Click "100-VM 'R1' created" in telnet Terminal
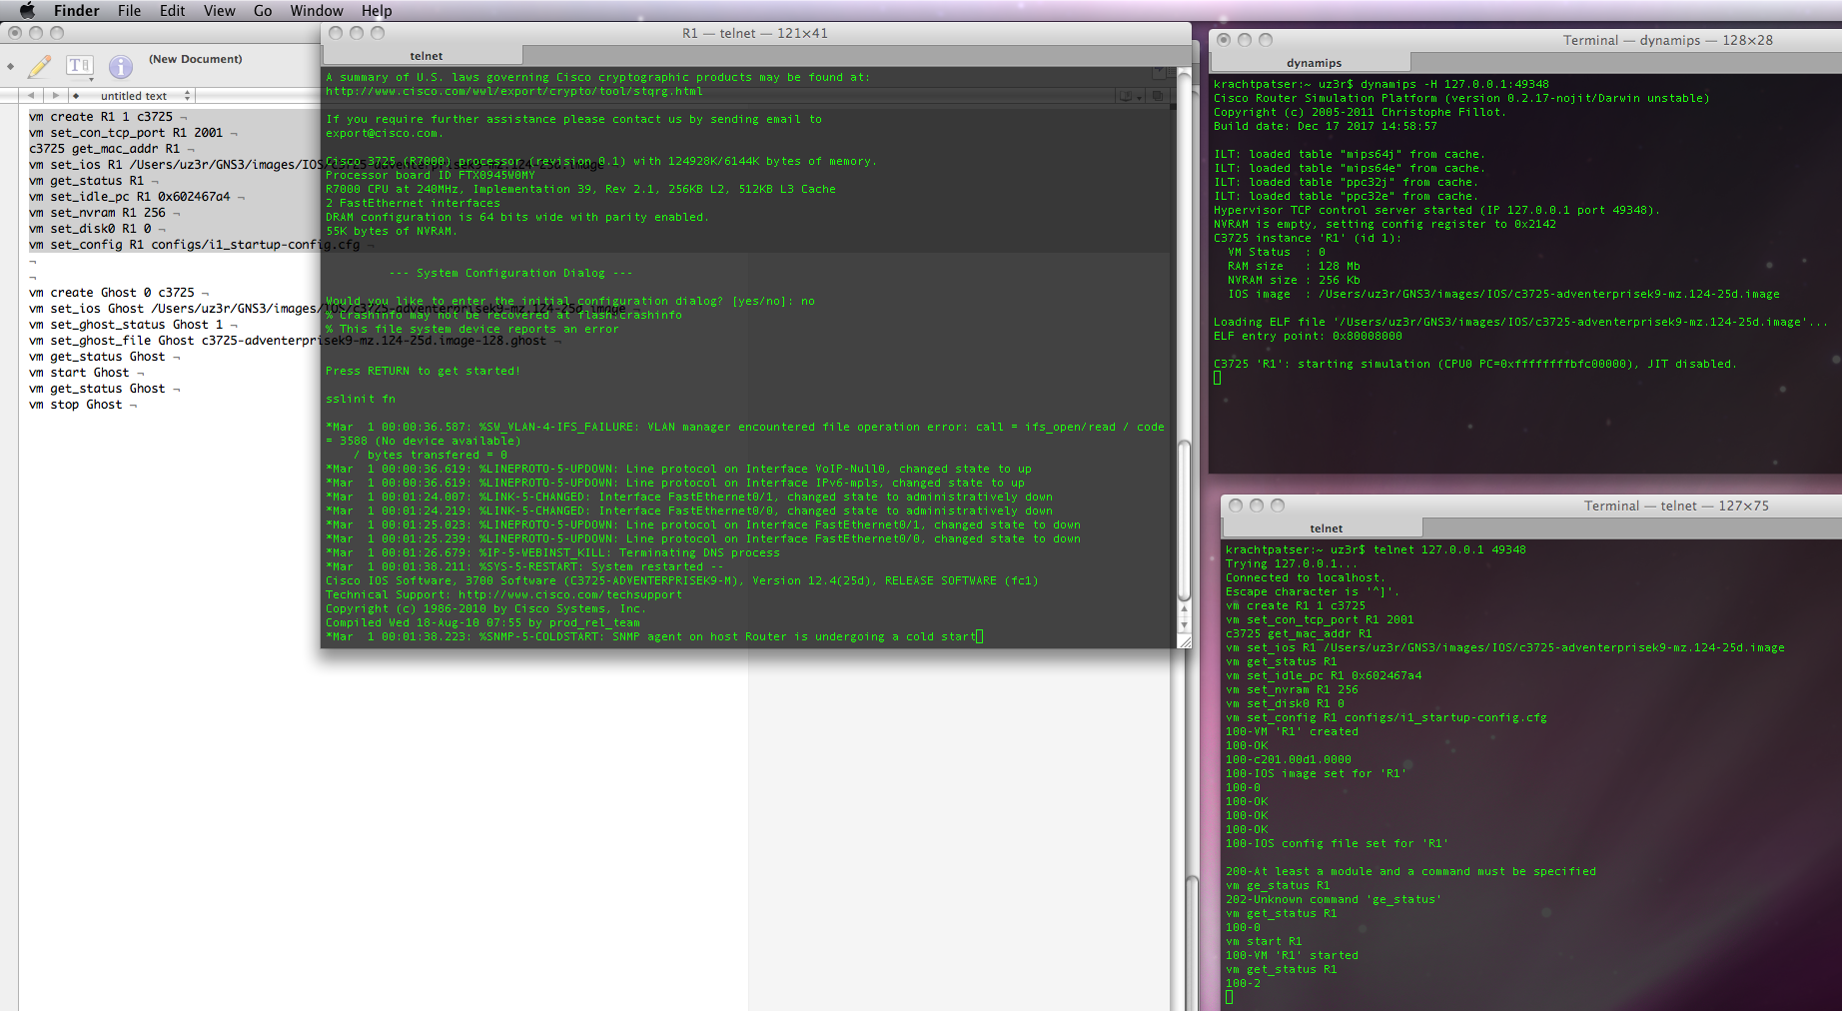 [1292, 731]
